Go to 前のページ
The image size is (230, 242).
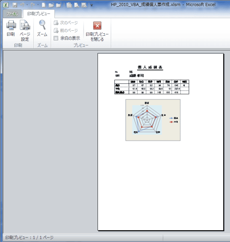66,30
